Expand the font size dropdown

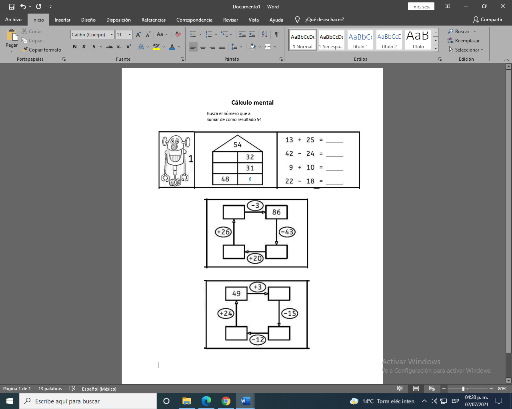click(x=130, y=35)
